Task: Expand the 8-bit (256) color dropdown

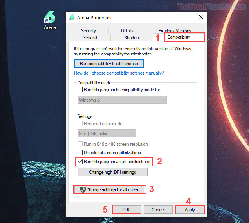Action: coord(106,134)
